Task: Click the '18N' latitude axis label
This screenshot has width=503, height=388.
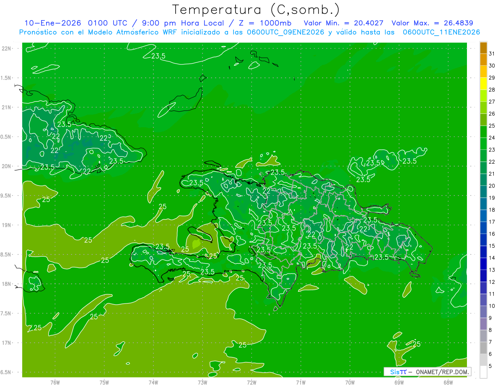Action: coord(7,284)
